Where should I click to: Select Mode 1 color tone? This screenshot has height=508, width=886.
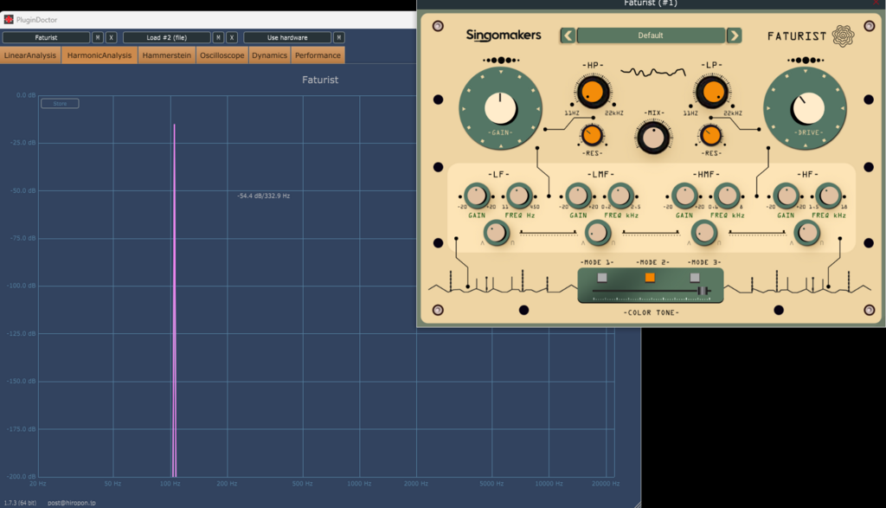click(602, 278)
